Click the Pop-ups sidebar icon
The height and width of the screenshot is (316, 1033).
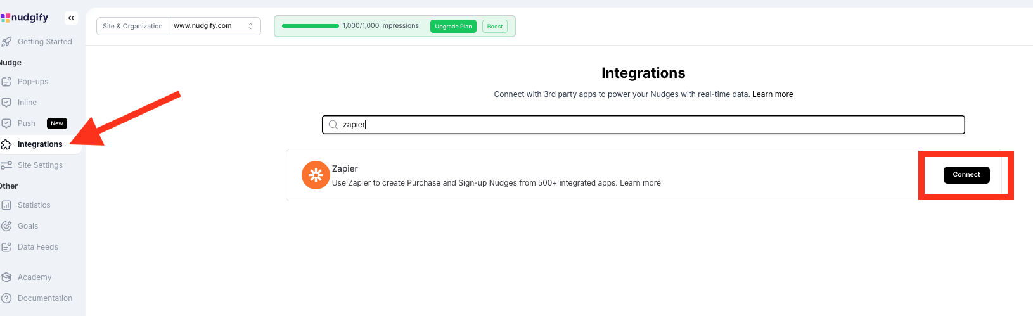[6, 82]
